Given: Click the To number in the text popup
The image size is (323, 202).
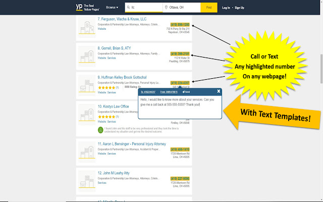Looking at the screenshot, I should (x=148, y=92).
